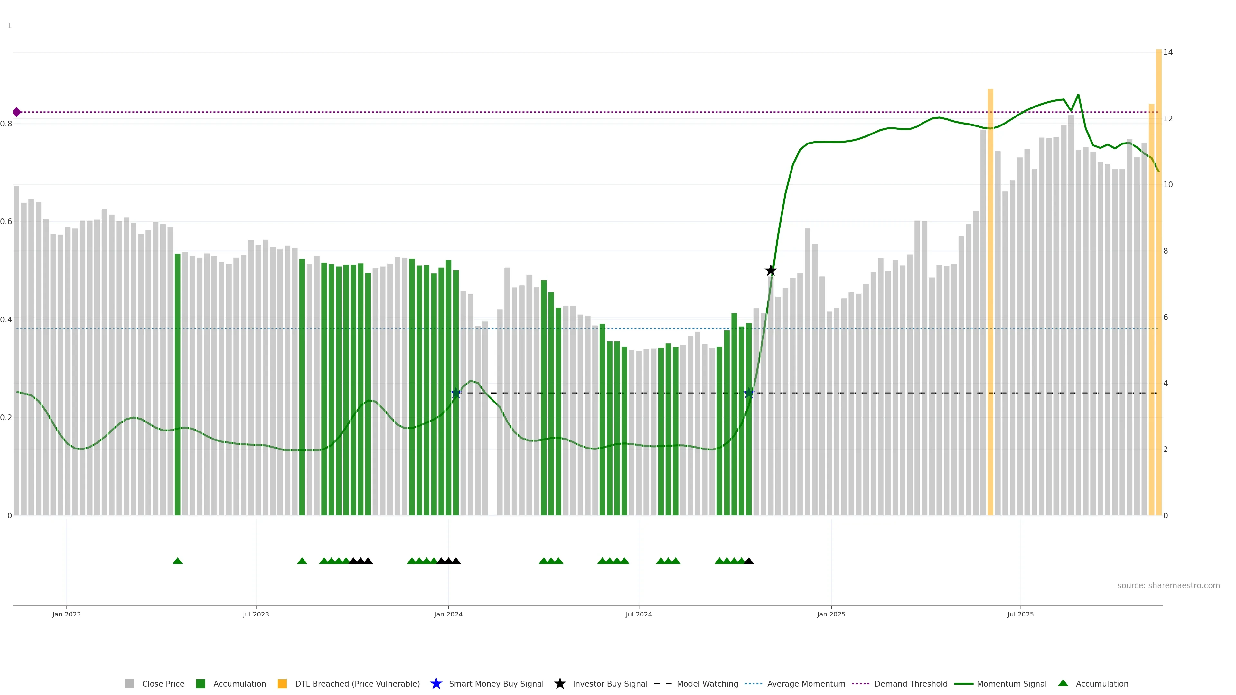Image resolution: width=1236 pixels, height=695 pixels.
Task: Click the lone green triangle before Jul 2023
Action: tap(178, 561)
